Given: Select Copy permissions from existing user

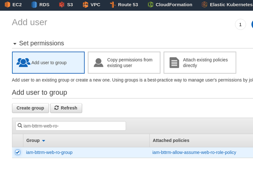Looking at the screenshot, I should point(124,62).
